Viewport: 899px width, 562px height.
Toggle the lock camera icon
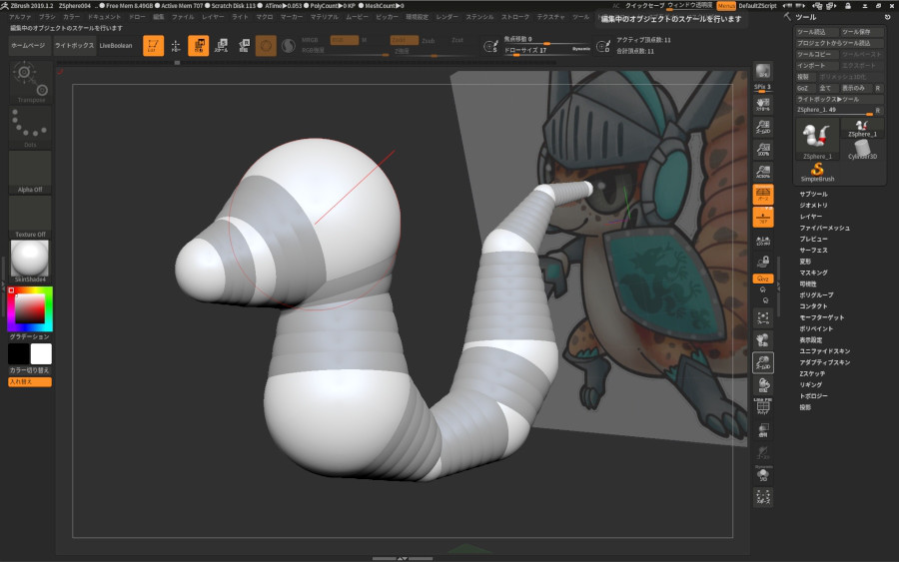[763, 263]
